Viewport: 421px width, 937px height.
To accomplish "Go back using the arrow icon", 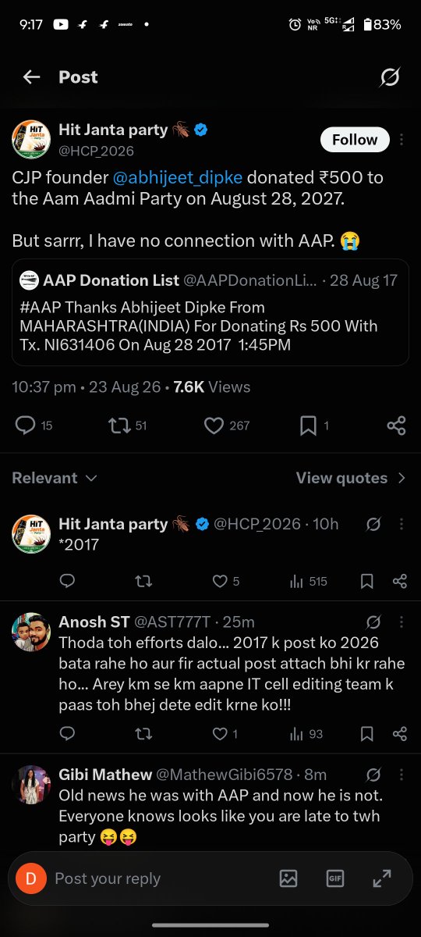I will click(x=31, y=77).
